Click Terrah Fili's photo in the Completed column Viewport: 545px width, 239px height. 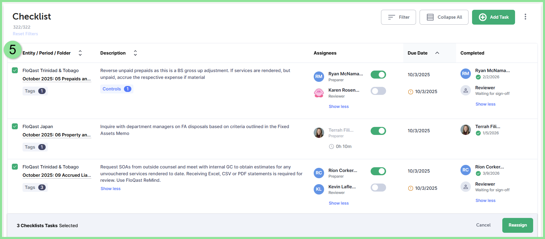point(466,130)
